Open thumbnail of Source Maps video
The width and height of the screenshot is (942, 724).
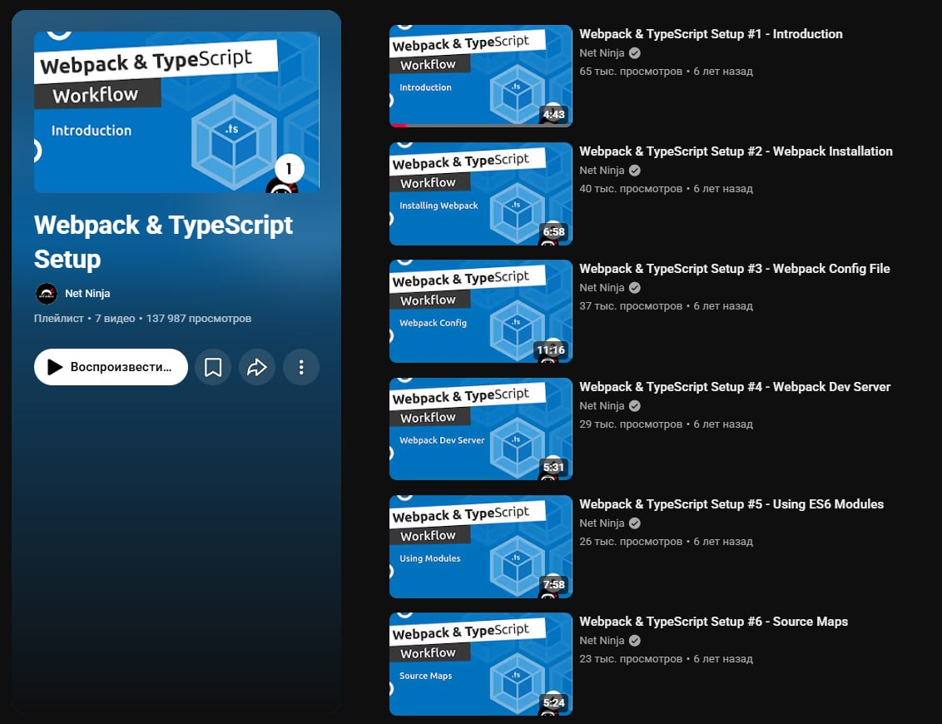(481, 664)
